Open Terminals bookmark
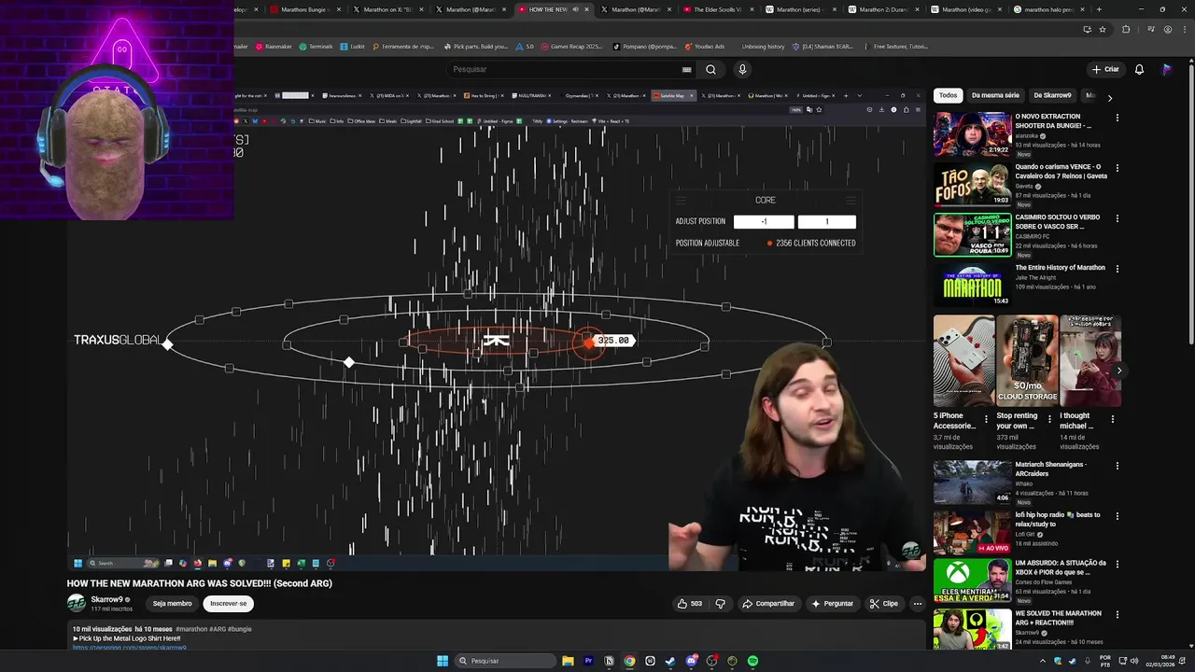This screenshot has height=672, width=1195. [x=316, y=46]
